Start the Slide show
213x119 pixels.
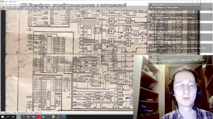click(x=20, y=9)
